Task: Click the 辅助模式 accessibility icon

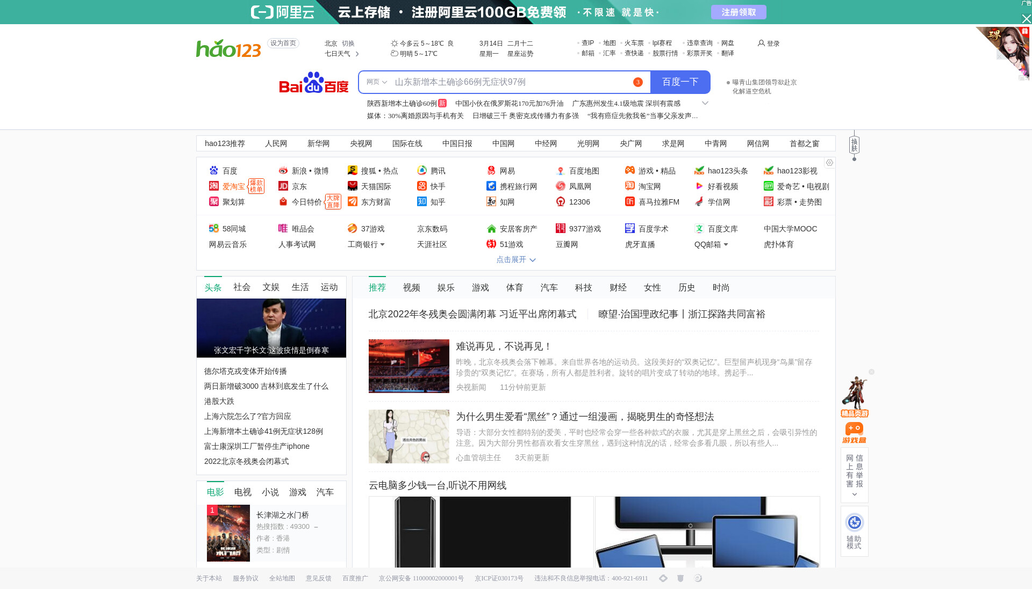Action: (854, 522)
